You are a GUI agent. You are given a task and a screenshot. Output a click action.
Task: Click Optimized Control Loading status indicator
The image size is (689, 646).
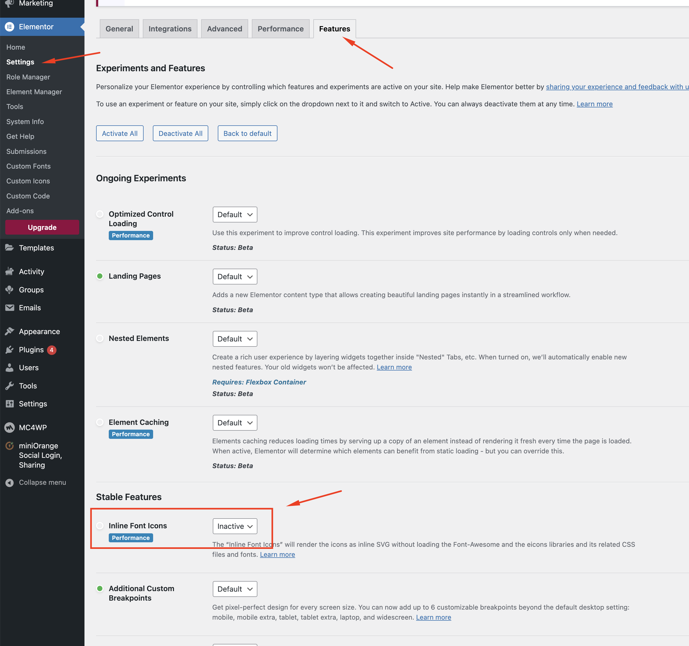click(100, 214)
